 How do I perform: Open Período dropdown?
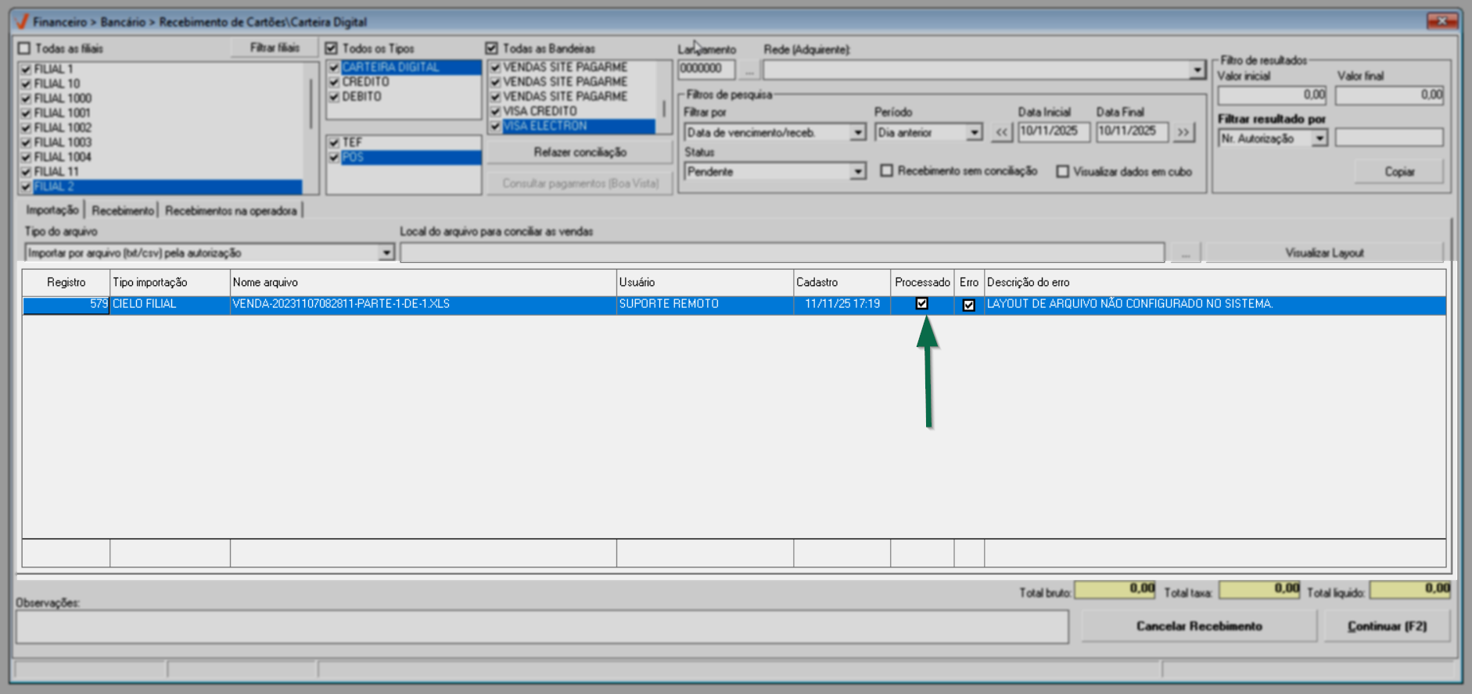(974, 133)
